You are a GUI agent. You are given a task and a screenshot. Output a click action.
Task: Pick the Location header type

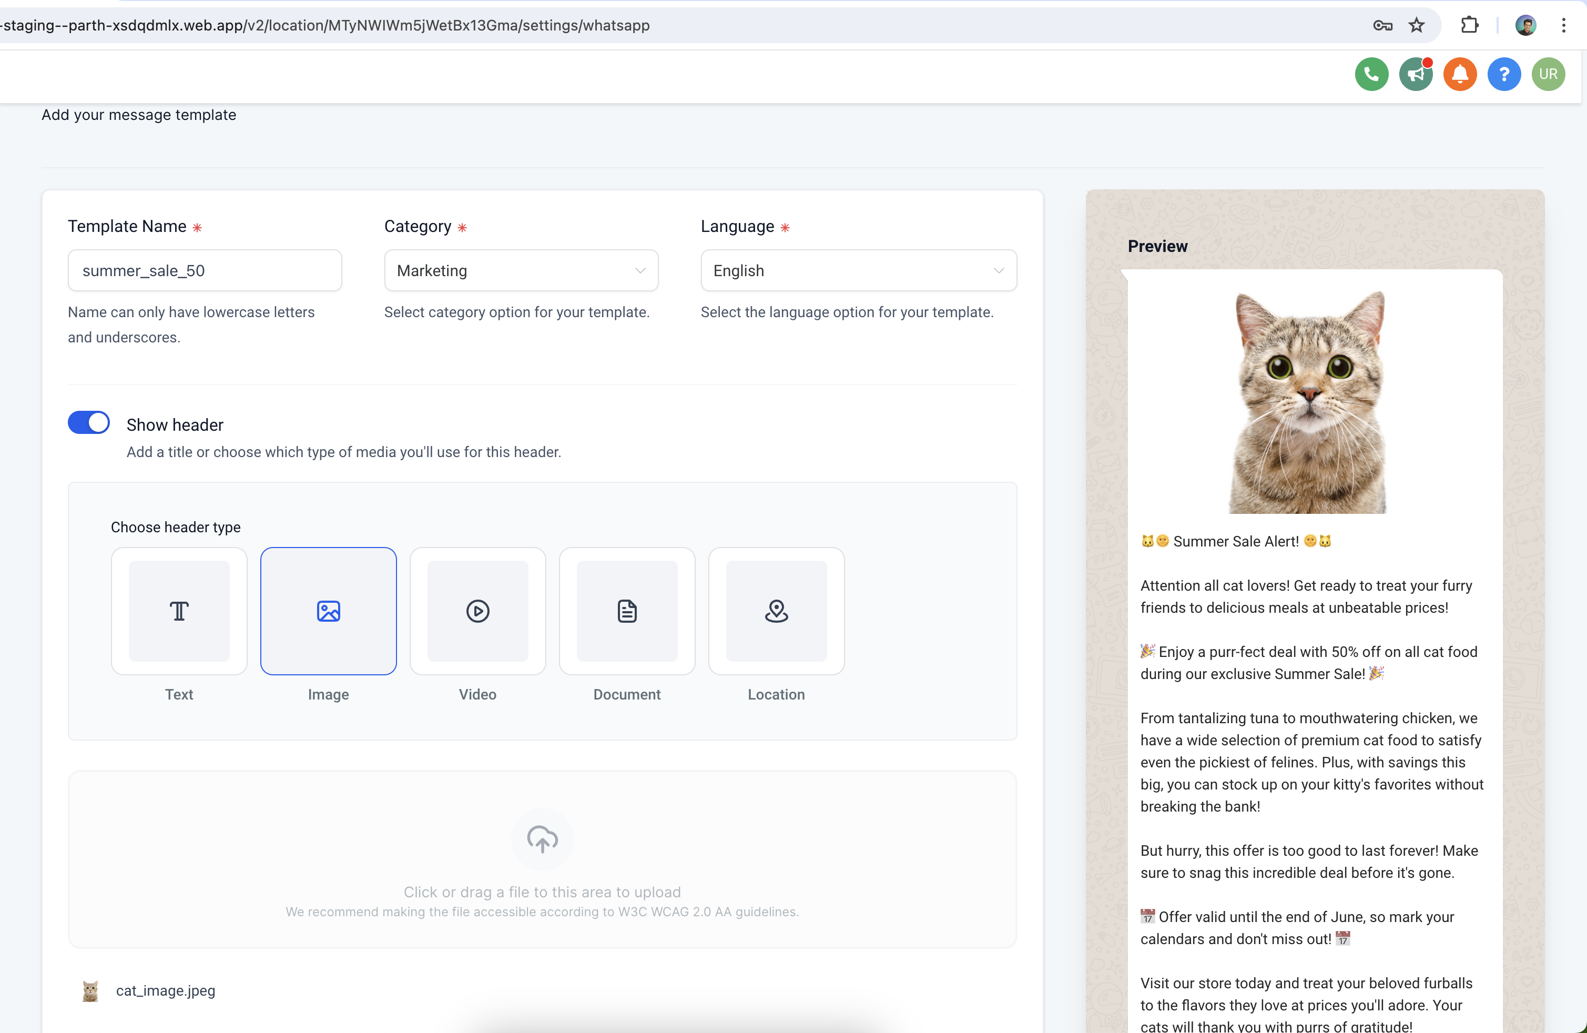(x=776, y=611)
